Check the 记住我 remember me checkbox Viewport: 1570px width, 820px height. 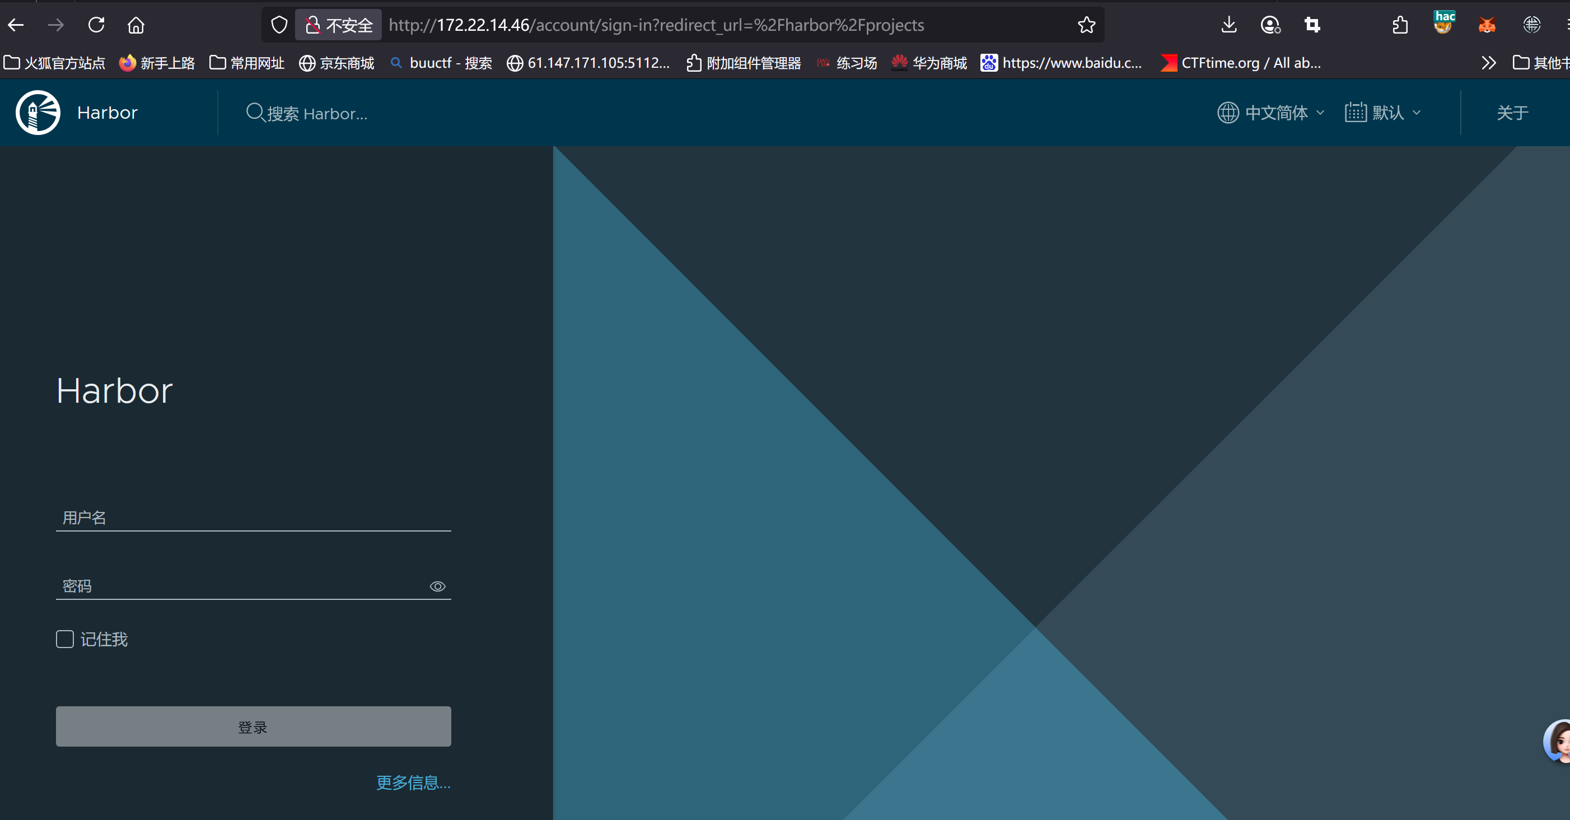[x=65, y=639]
